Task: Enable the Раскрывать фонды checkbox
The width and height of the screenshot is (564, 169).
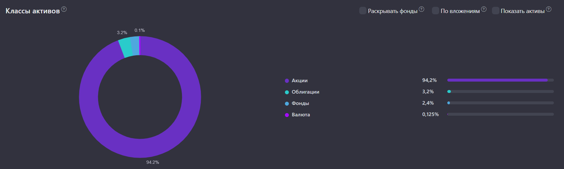Action: (x=363, y=11)
